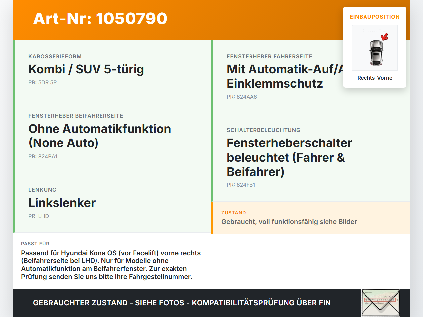Screen dimensions: 423x317
Task: Click the Kombi / SUV 5-türig value
Action: tap(86, 69)
